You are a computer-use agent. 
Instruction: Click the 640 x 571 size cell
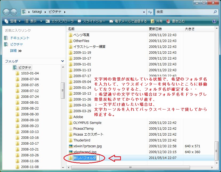[x=192, y=146]
